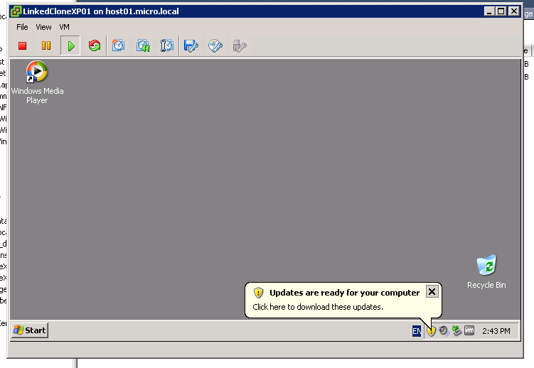Click the speaker-like tray icon
The image size is (534, 368).
click(x=444, y=330)
